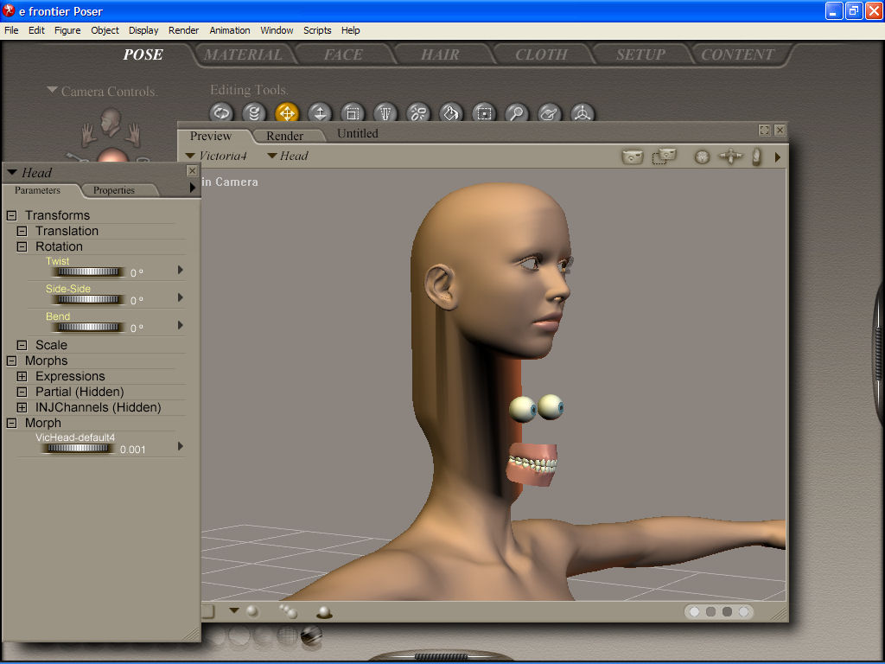Switch to the Properties tab in Head palette
The image size is (885, 664).
point(114,190)
